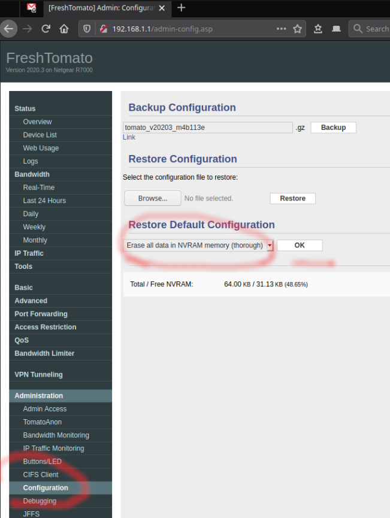Switch to the pinned Gmail tab

pos(31,8)
